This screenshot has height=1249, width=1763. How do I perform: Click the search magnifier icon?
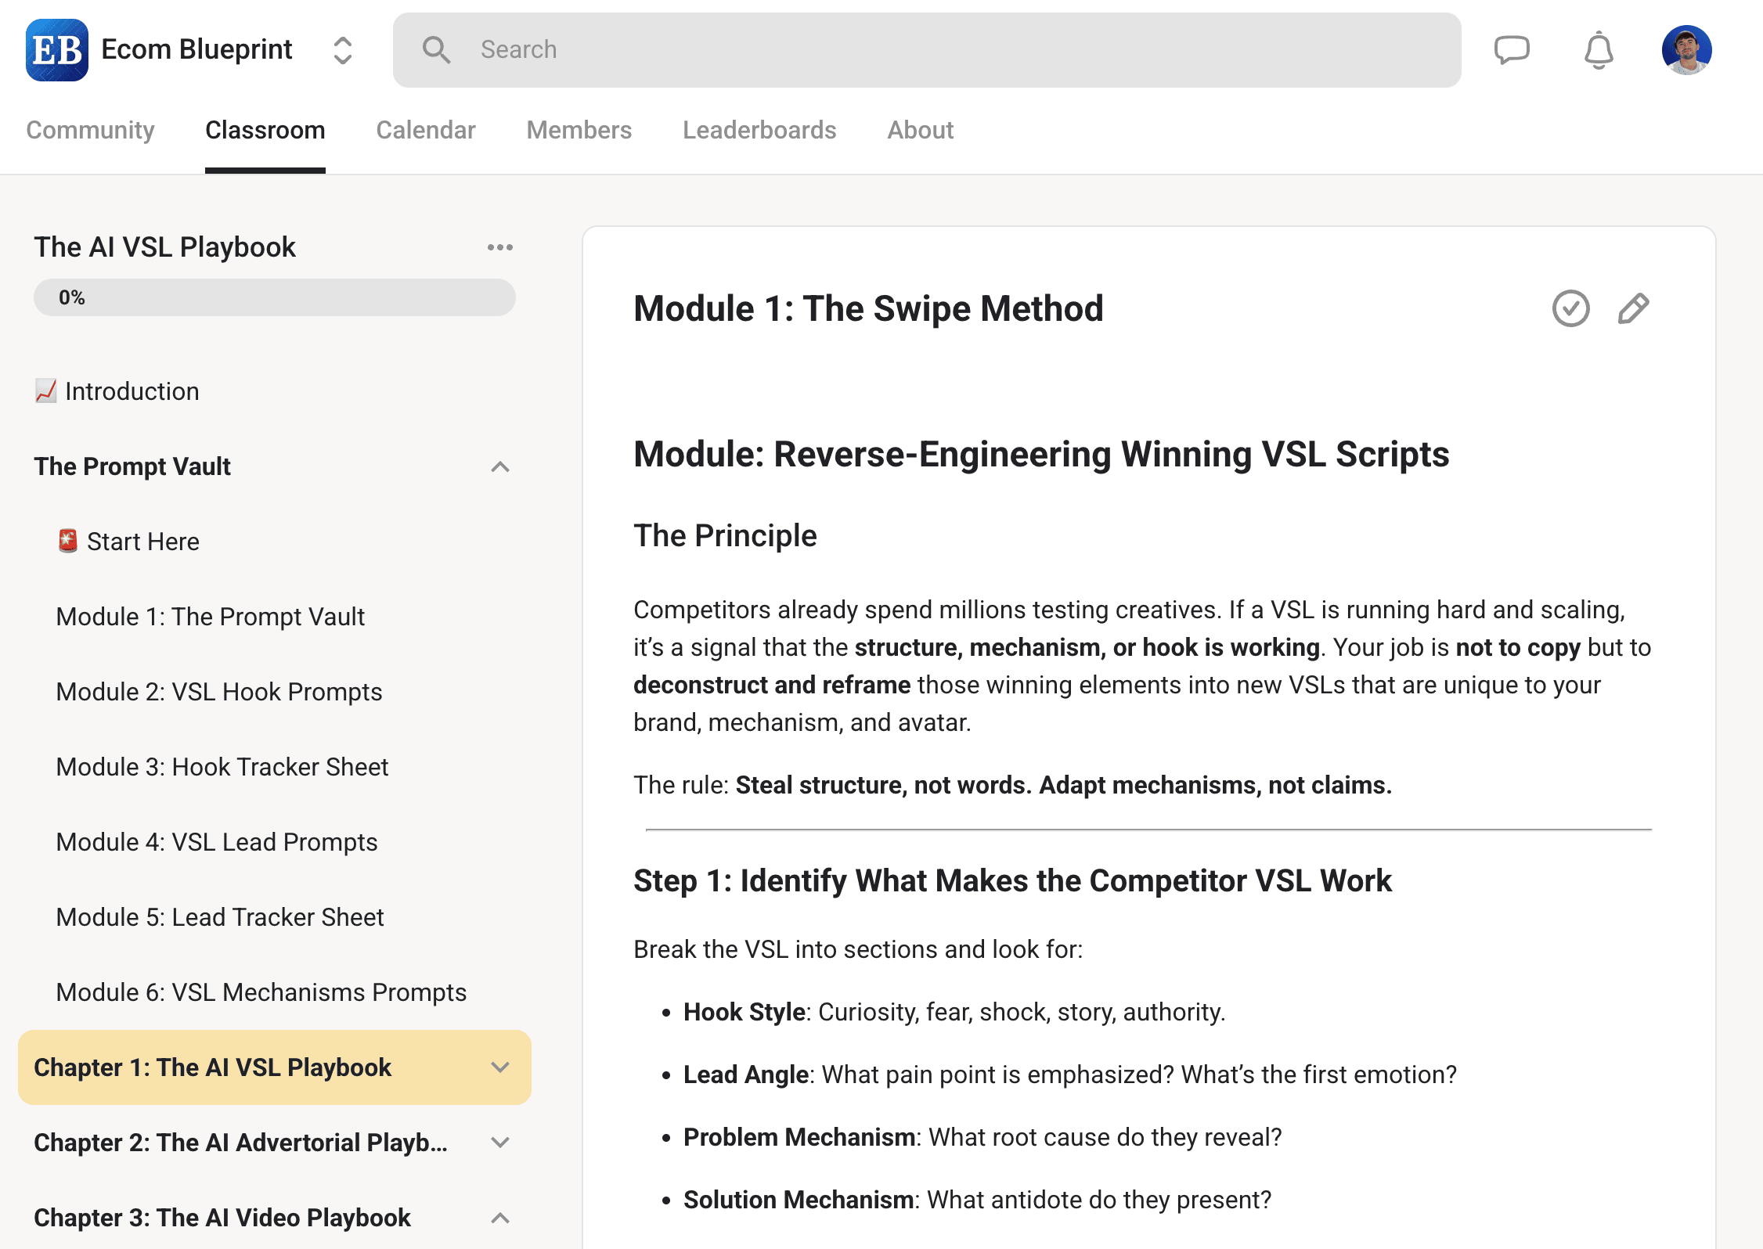click(436, 50)
